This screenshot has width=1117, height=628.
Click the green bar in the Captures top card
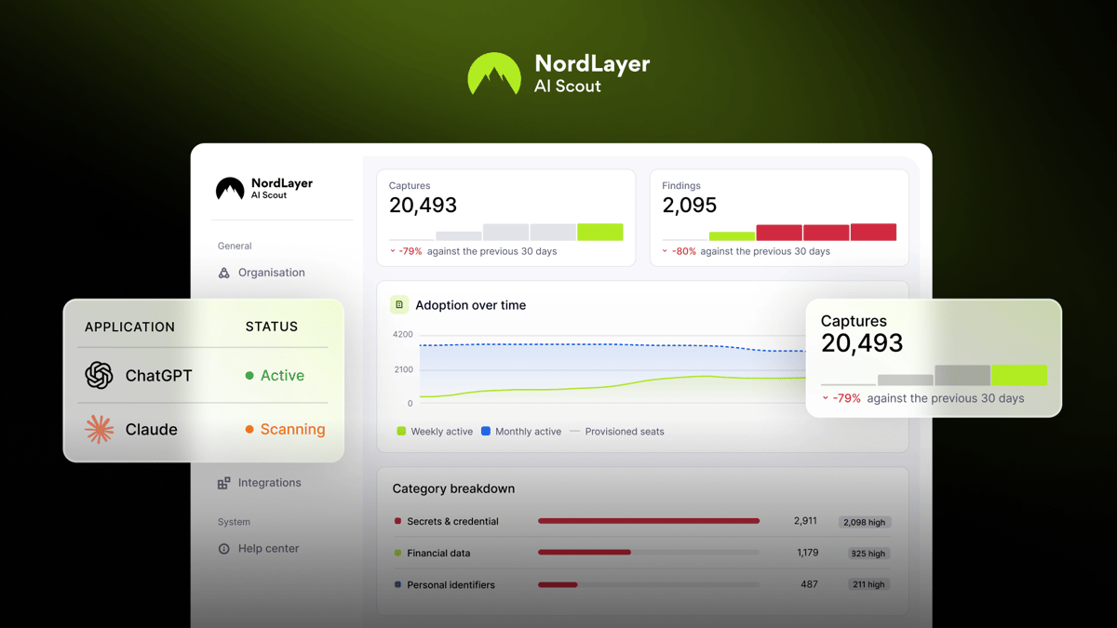click(x=600, y=232)
